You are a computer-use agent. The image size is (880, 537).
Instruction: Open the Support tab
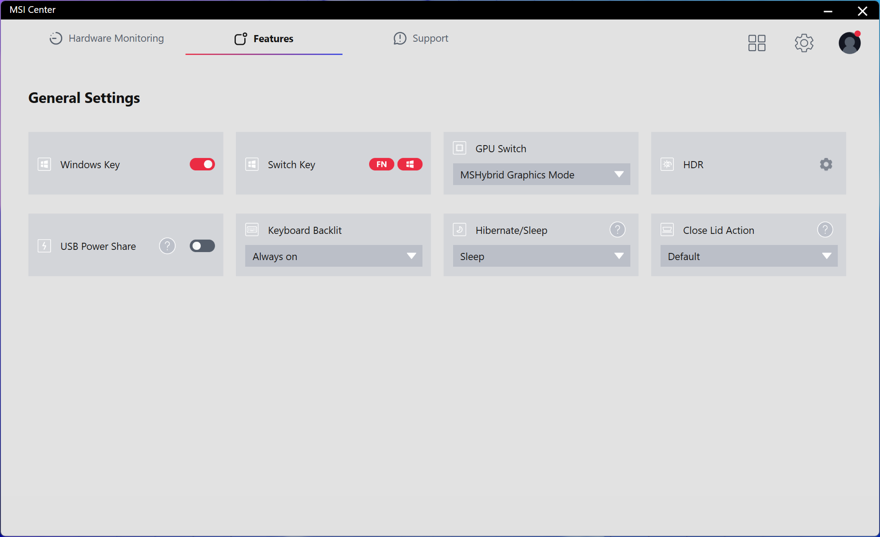[x=421, y=39]
